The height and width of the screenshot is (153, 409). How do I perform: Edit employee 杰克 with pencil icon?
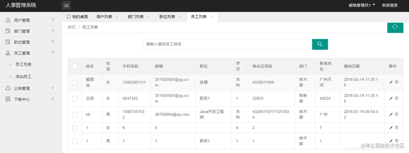tap(391, 98)
